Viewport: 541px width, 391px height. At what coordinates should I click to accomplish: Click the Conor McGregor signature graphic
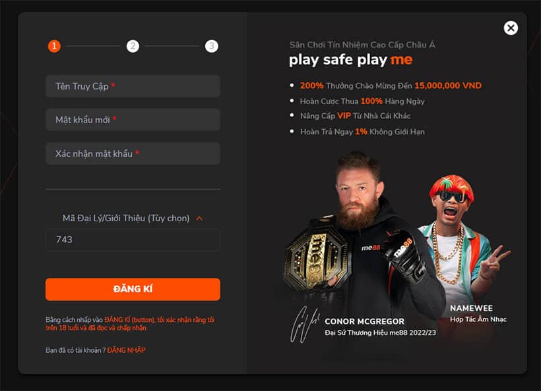click(304, 325)
